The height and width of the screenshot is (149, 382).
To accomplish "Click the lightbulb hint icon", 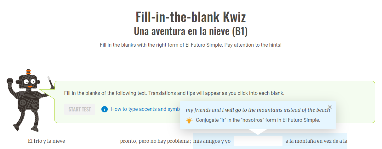I will [189, 120].
